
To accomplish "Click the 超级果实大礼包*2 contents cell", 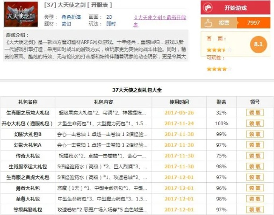I will [x=103, y=113].
